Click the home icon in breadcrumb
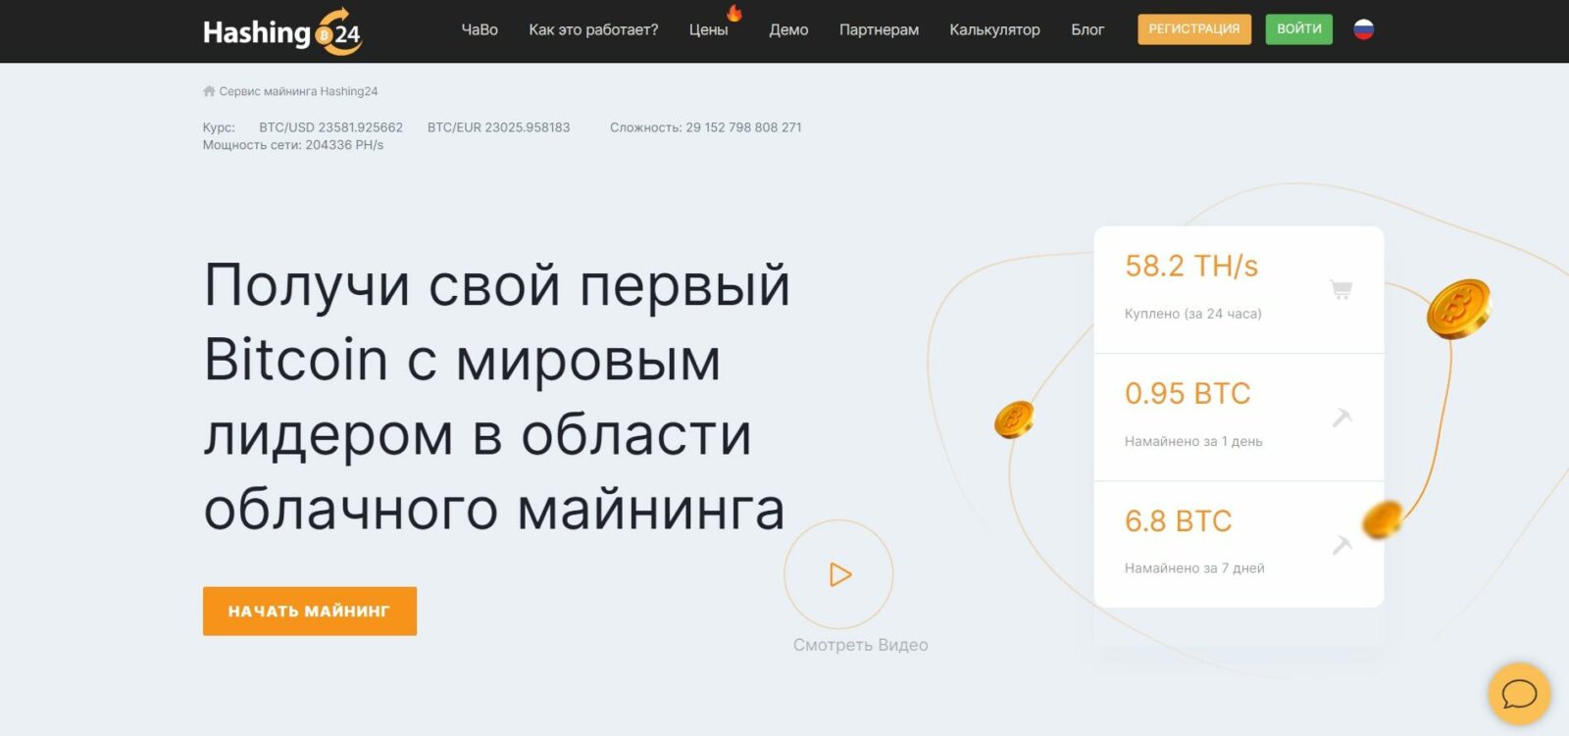The width and height of the screenshot is (1569, 736). point(209,91)
